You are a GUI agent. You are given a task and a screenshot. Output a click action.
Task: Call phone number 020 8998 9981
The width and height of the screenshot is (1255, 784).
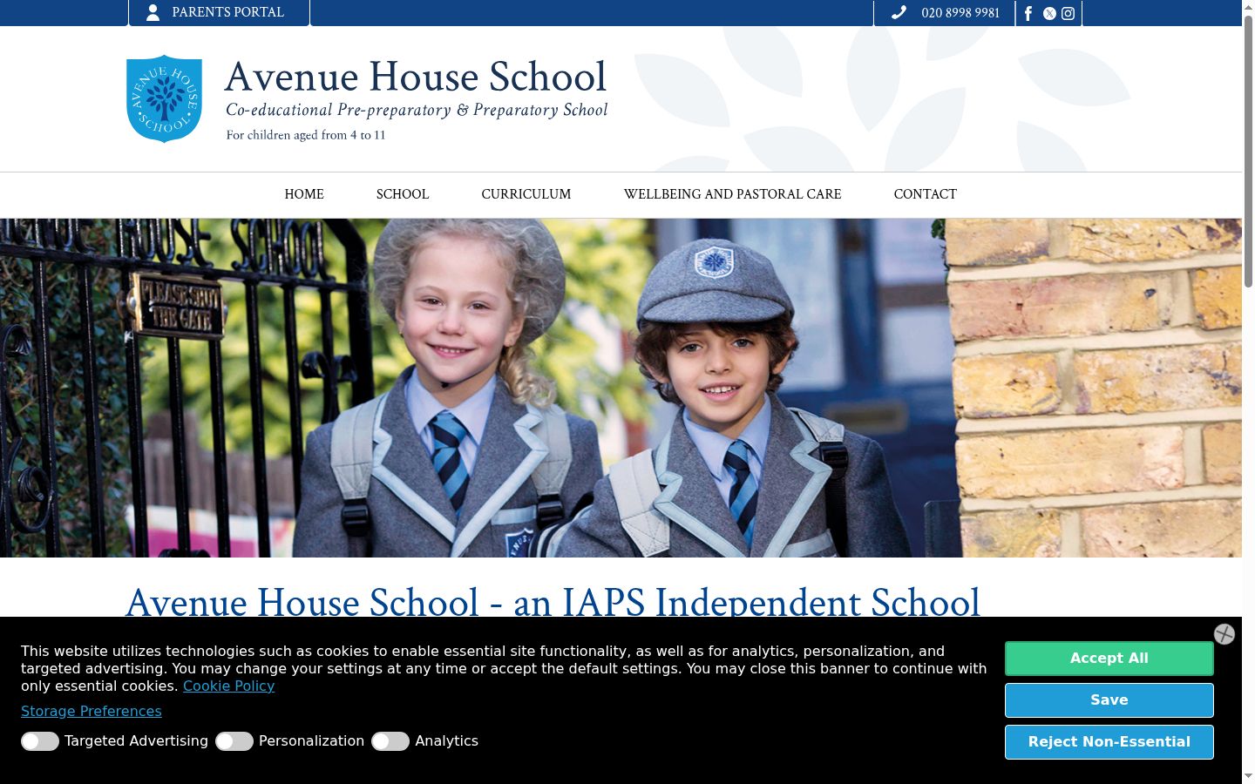coord(960,13)
